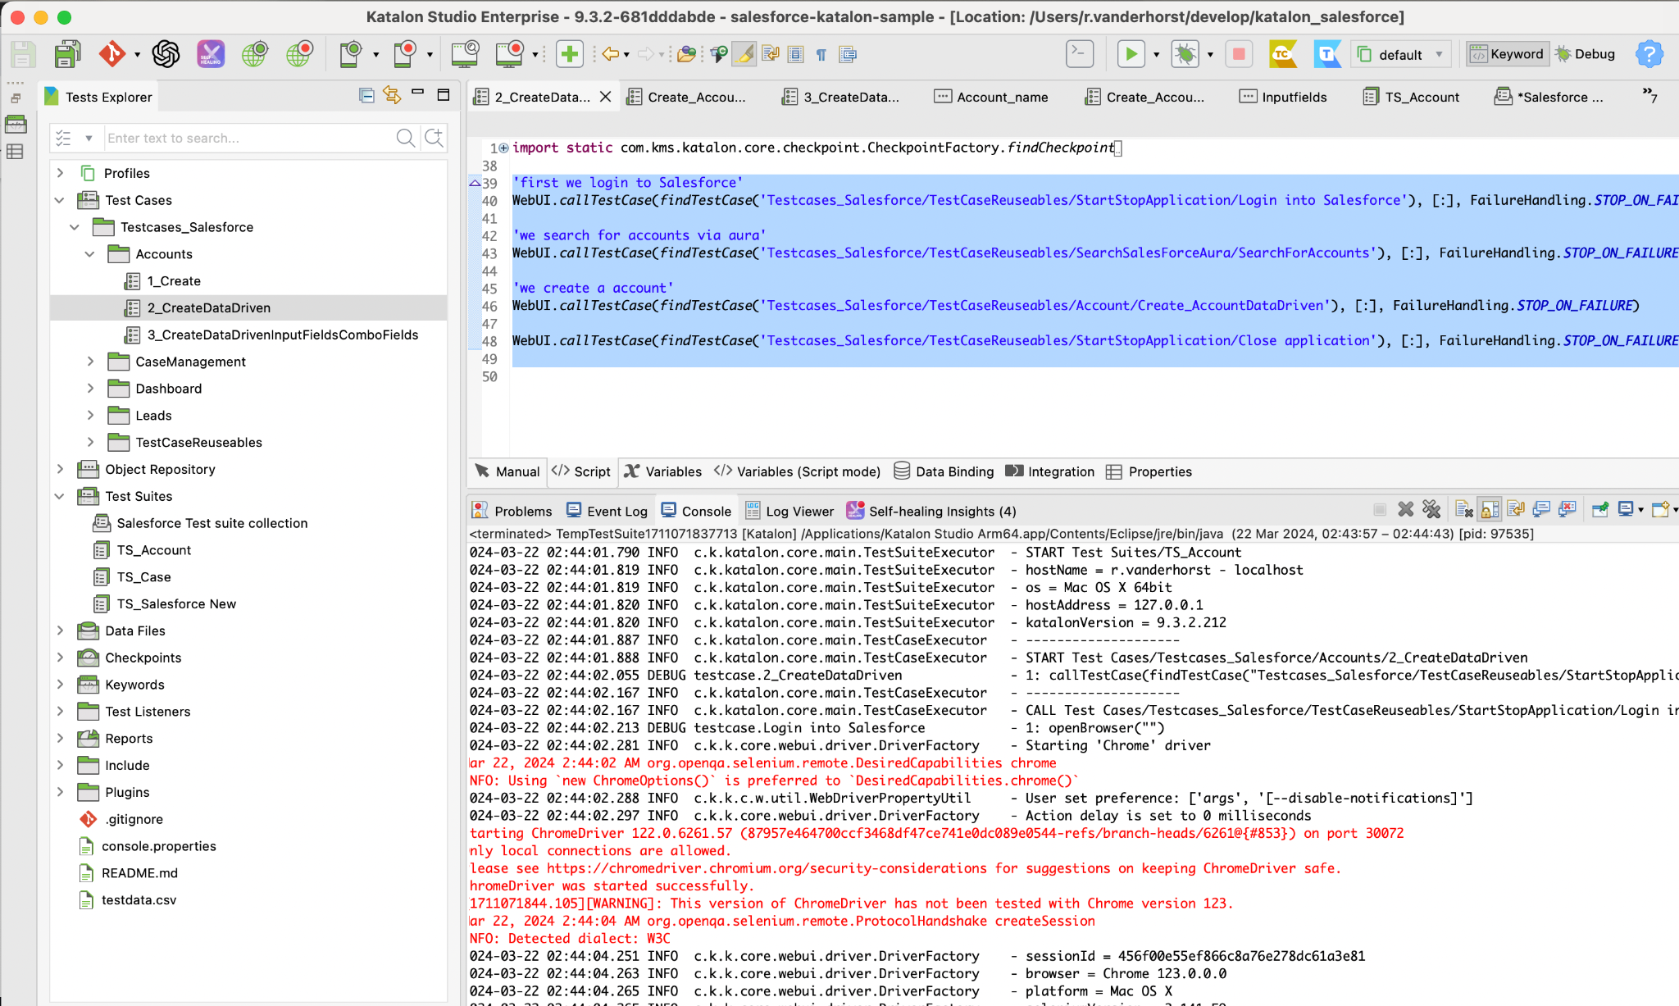Click the blue Help question mark icon
Viewport: 1679px width, 1006px height.
pos(1649,54)
